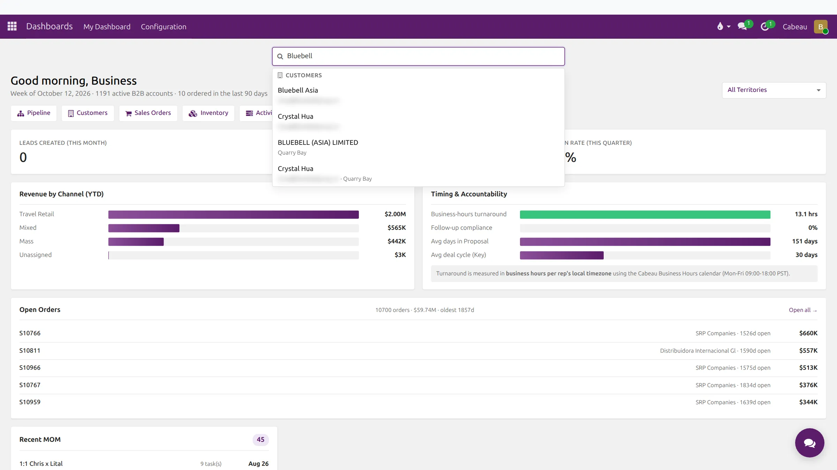Expand the droplet menu caret
The width and height of the screenshot is (837, 470).
point(729,27)
